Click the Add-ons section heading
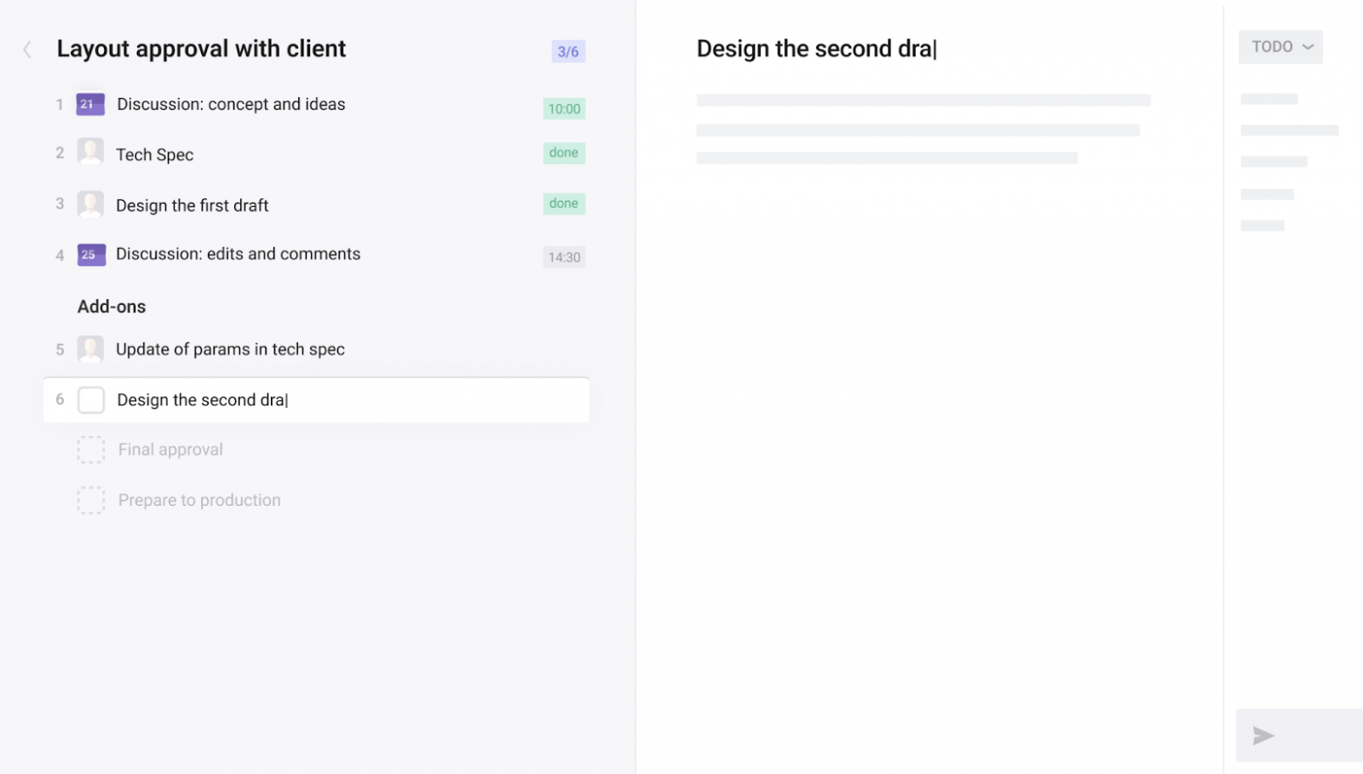 [x=112, y=307]
